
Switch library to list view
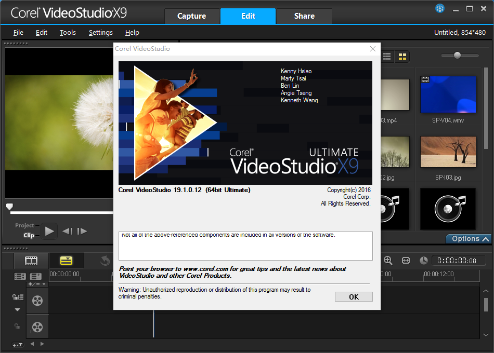387,57
